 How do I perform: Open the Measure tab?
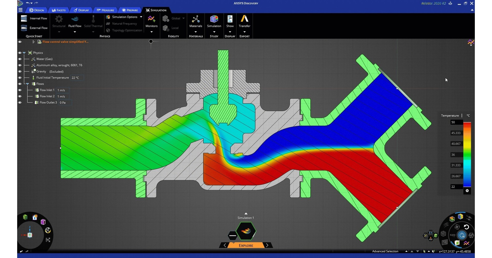click(x=105, y=10)
